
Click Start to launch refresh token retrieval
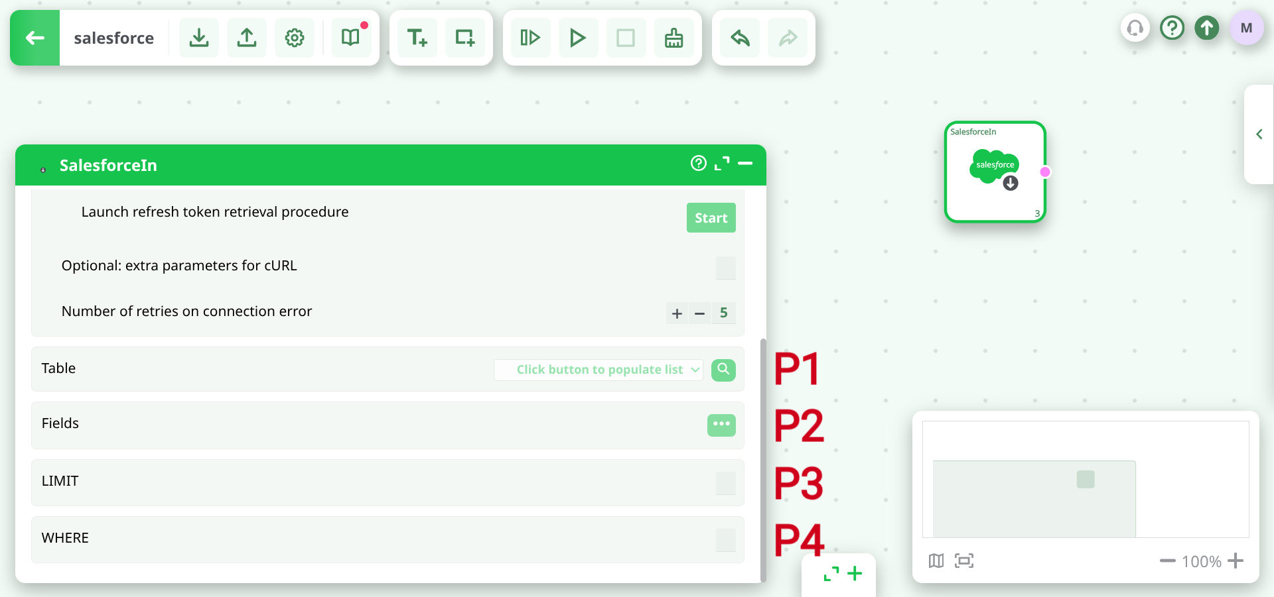711,217
